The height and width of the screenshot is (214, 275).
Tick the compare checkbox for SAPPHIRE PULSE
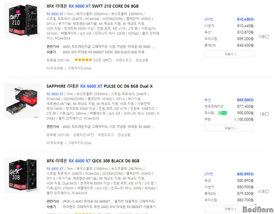[267, 114]
